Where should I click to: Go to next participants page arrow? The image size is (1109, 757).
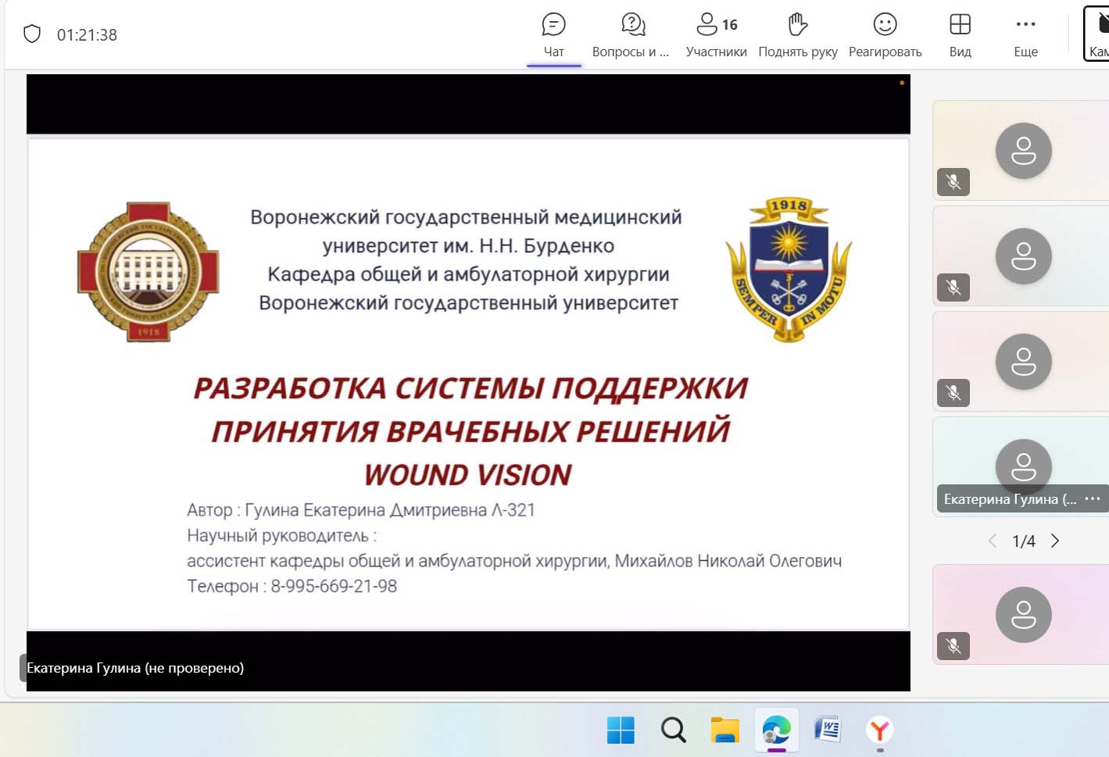coord(1055,541)
